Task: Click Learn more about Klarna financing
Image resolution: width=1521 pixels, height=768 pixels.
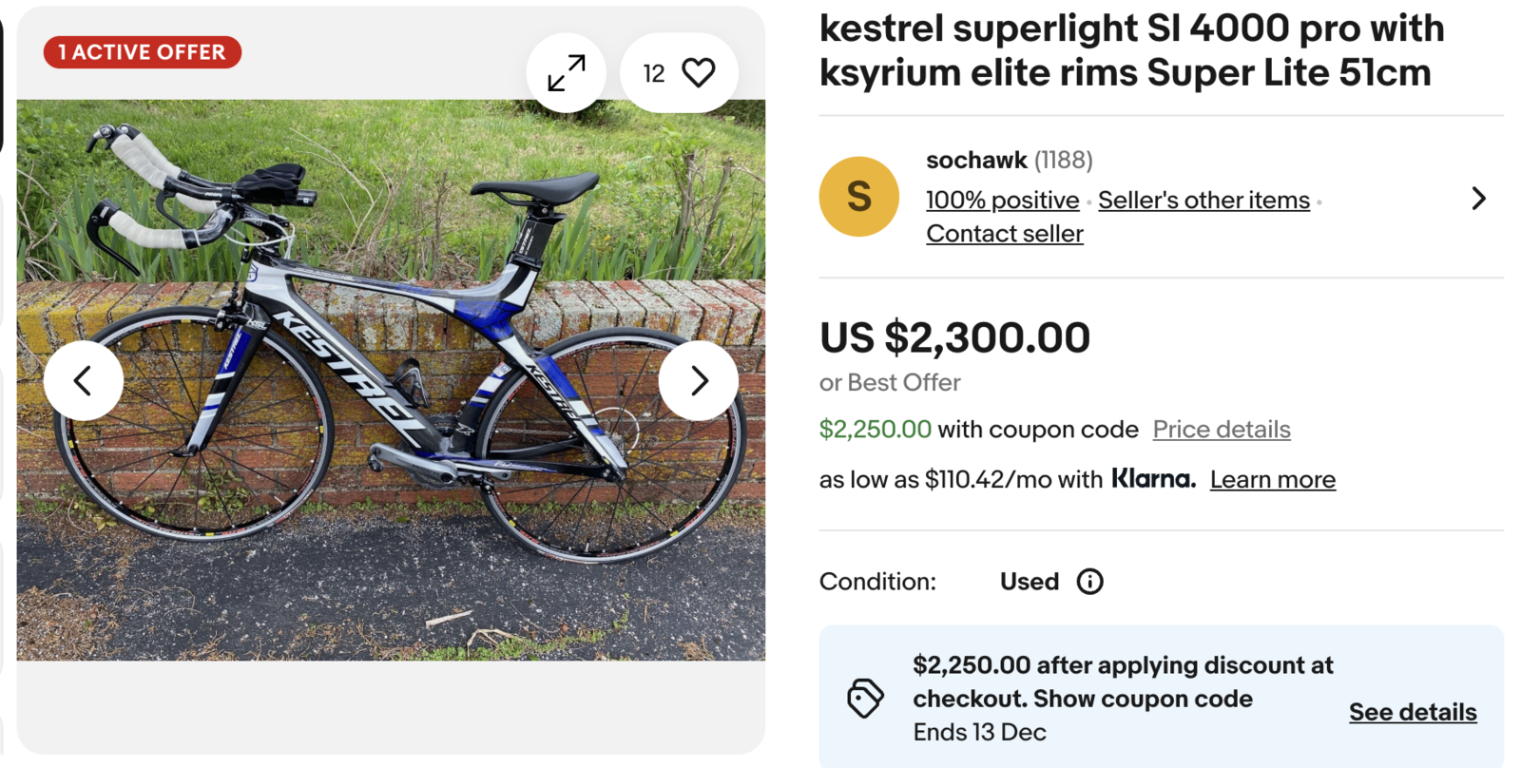Action: (1272, 480)
